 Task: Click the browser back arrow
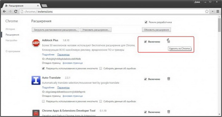click(x=4, y=12)
